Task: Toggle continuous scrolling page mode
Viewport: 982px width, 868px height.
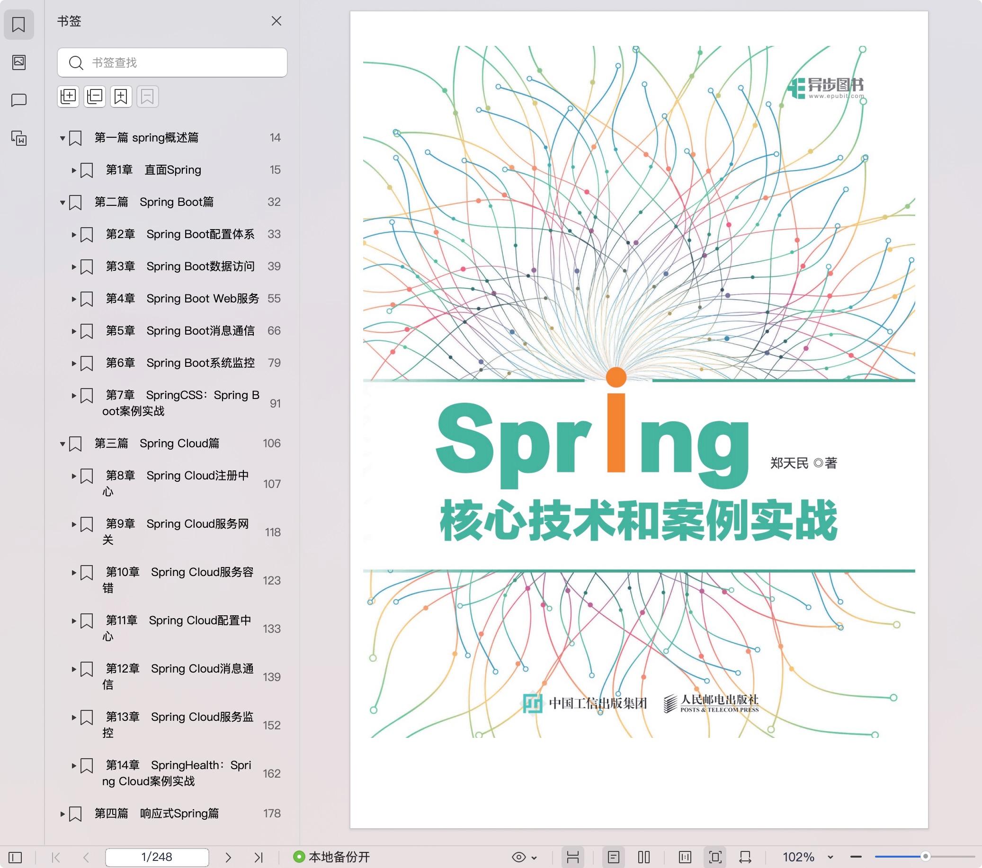Action: 572,857
